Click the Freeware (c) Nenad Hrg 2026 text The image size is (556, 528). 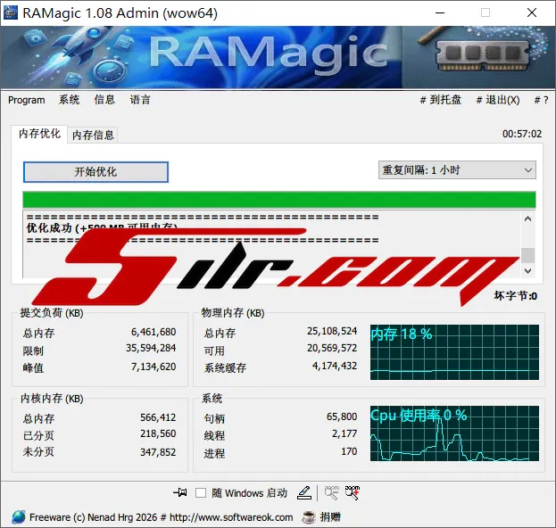93,517
